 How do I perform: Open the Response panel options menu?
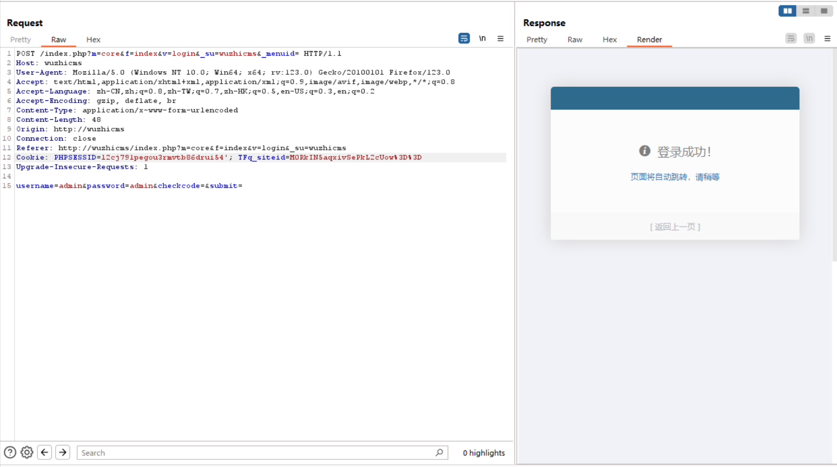coord(827,38)
